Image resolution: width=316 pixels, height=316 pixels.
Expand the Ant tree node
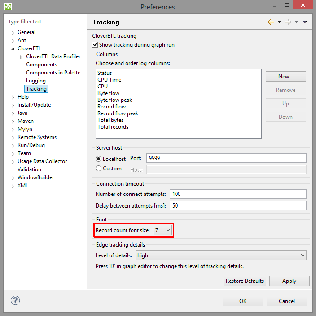coord(13,41)
